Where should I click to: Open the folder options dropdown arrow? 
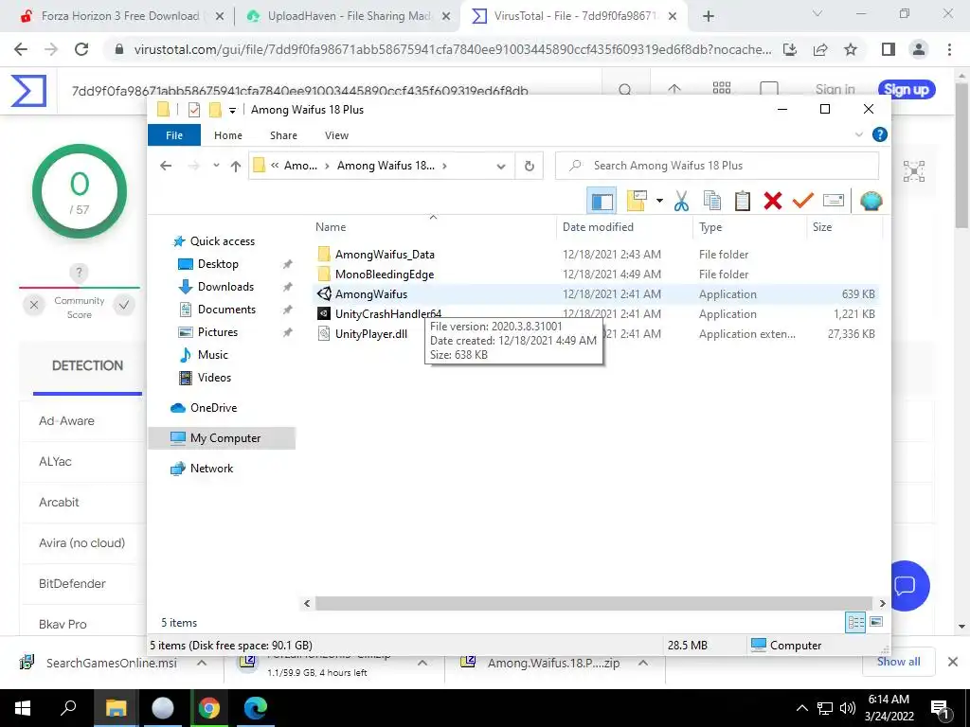point(659,201)
